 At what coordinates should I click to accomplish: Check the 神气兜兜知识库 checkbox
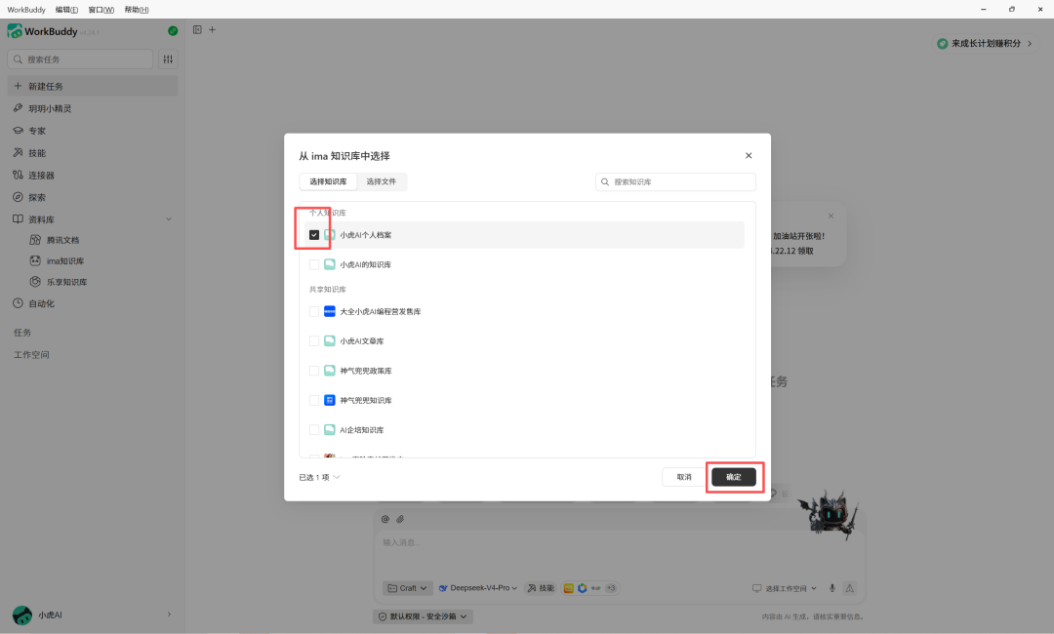click(314, 400)
